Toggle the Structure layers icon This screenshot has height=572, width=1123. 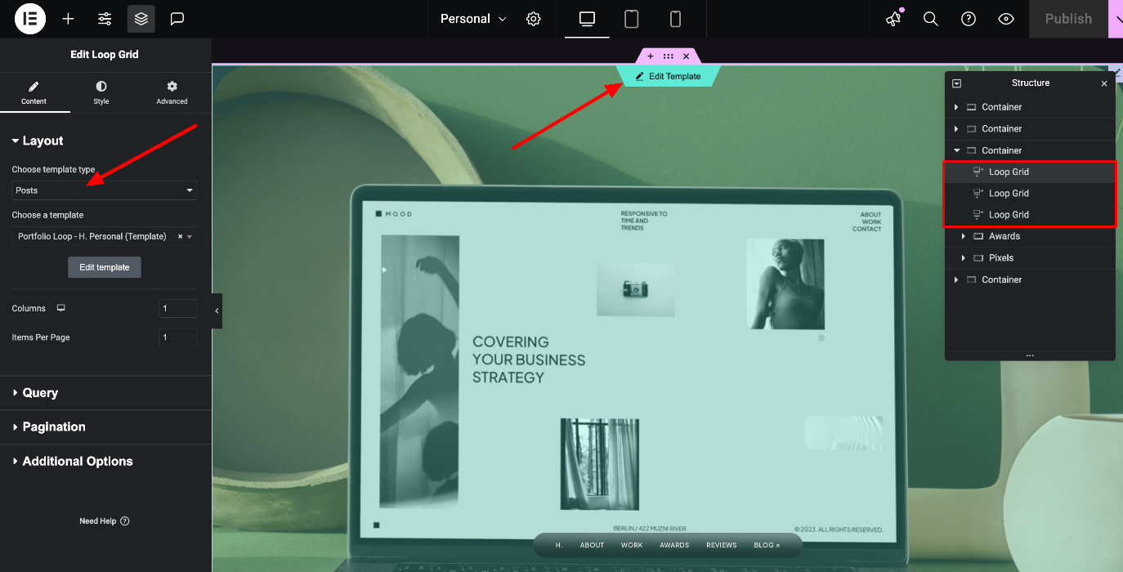[141, 19]
